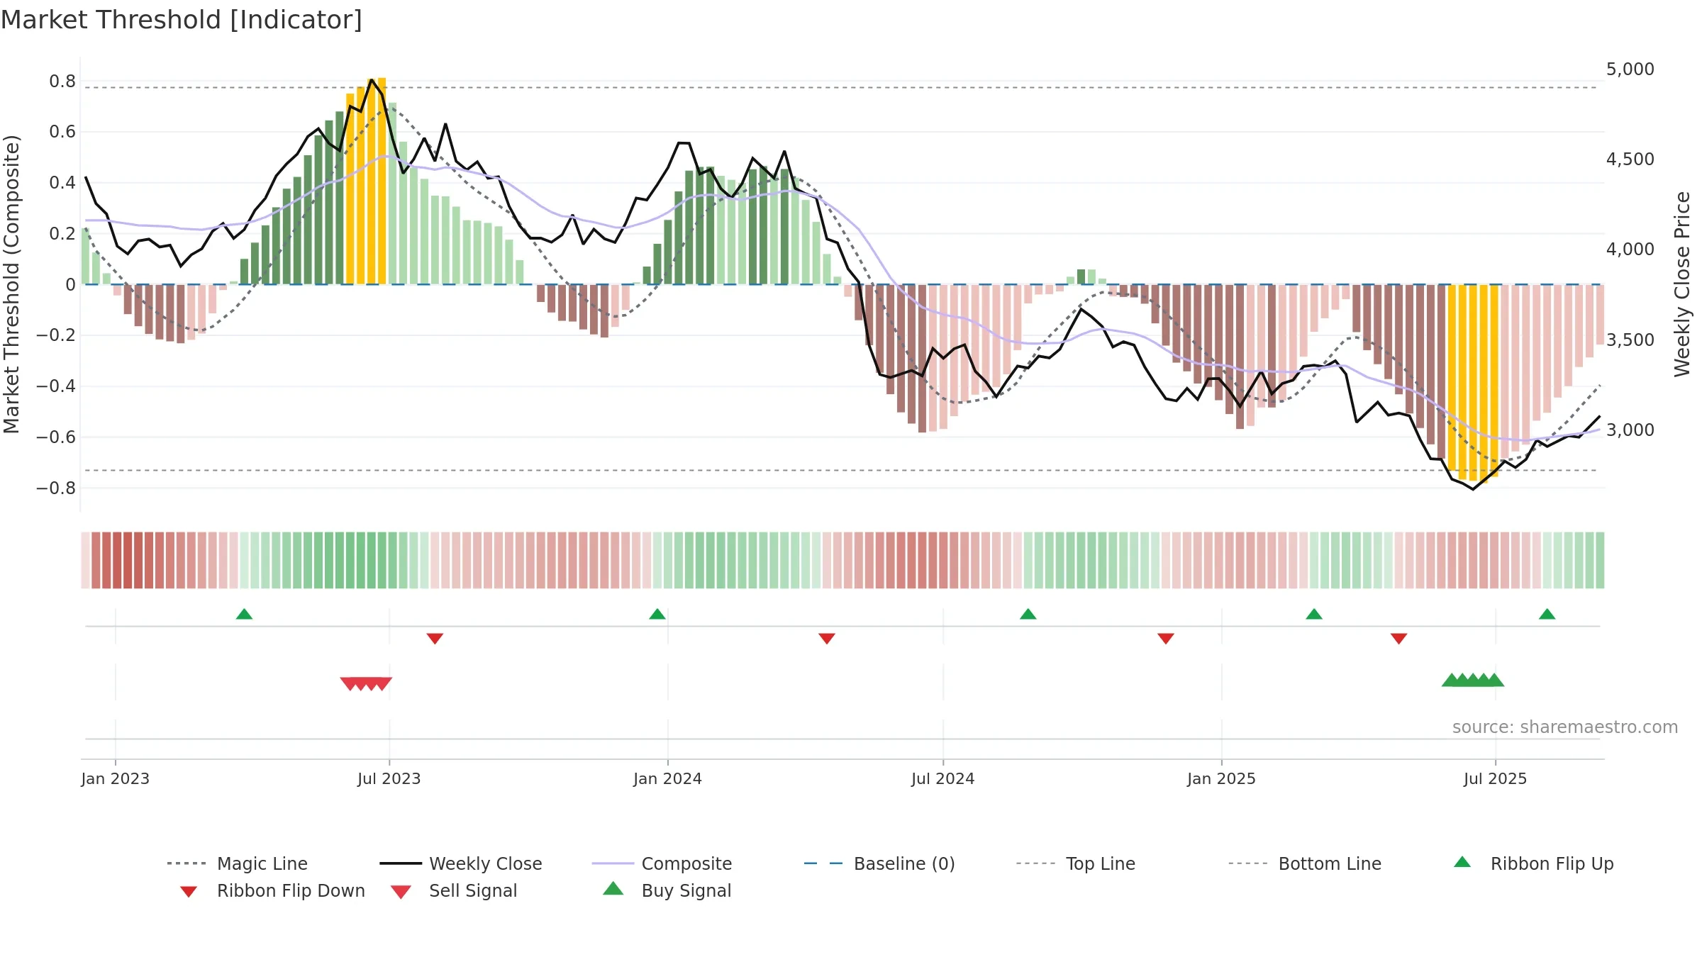Image resolution: width=1702 pixels, height=957 pixels.
Task: Click the Weekly Close Price axis title
Action: [1682, 284]
